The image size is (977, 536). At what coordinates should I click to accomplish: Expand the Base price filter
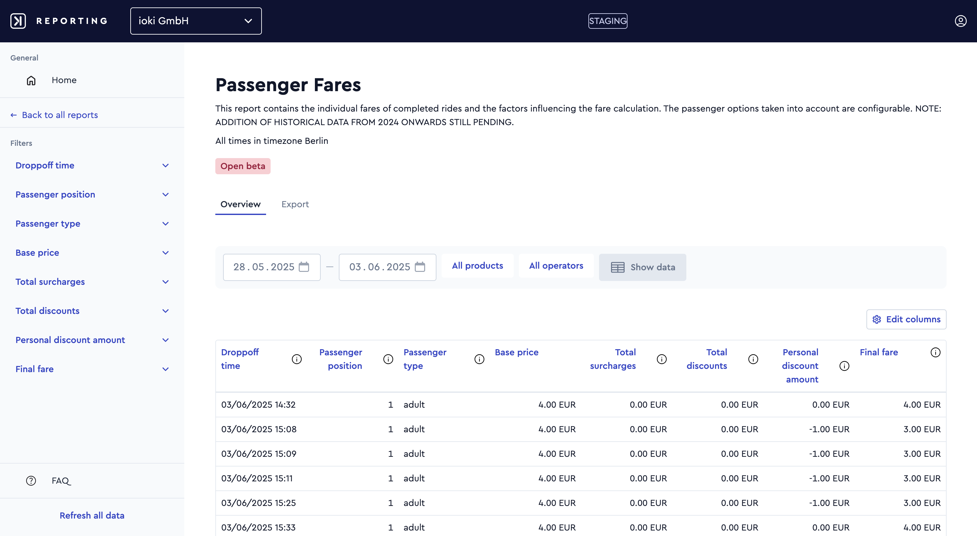coord(92,252)
